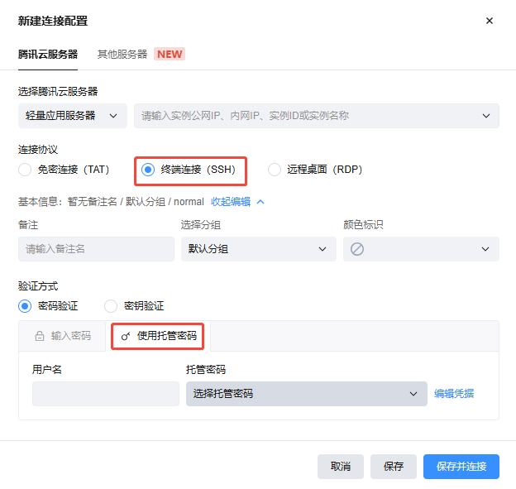Viewport: 516px width, 489px height.
Task: Open the 轻量应用服务器 server type dropdown
Action: [72, 116]
